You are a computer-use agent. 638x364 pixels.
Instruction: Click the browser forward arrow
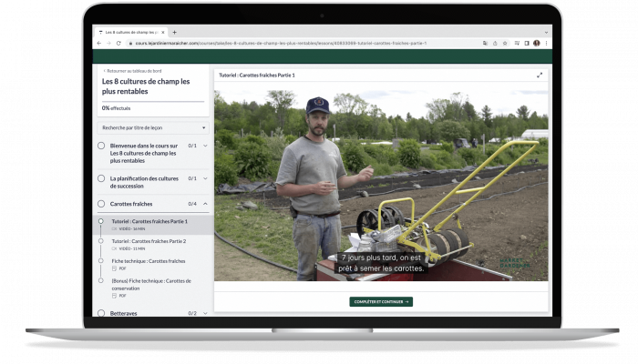108,43
